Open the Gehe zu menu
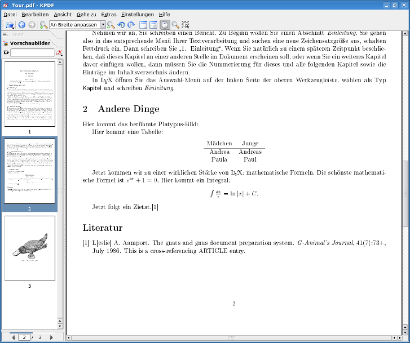Screen dimensions: 410x343 pyautogui.click(x=86, y=15)
